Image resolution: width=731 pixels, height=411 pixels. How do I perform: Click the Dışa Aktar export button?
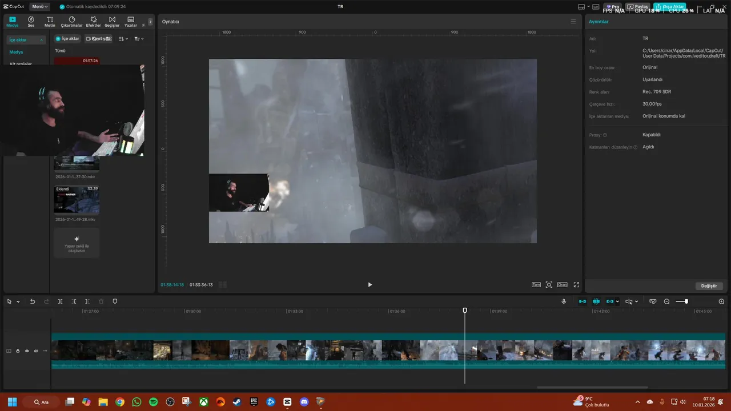(x=670, y=6)
